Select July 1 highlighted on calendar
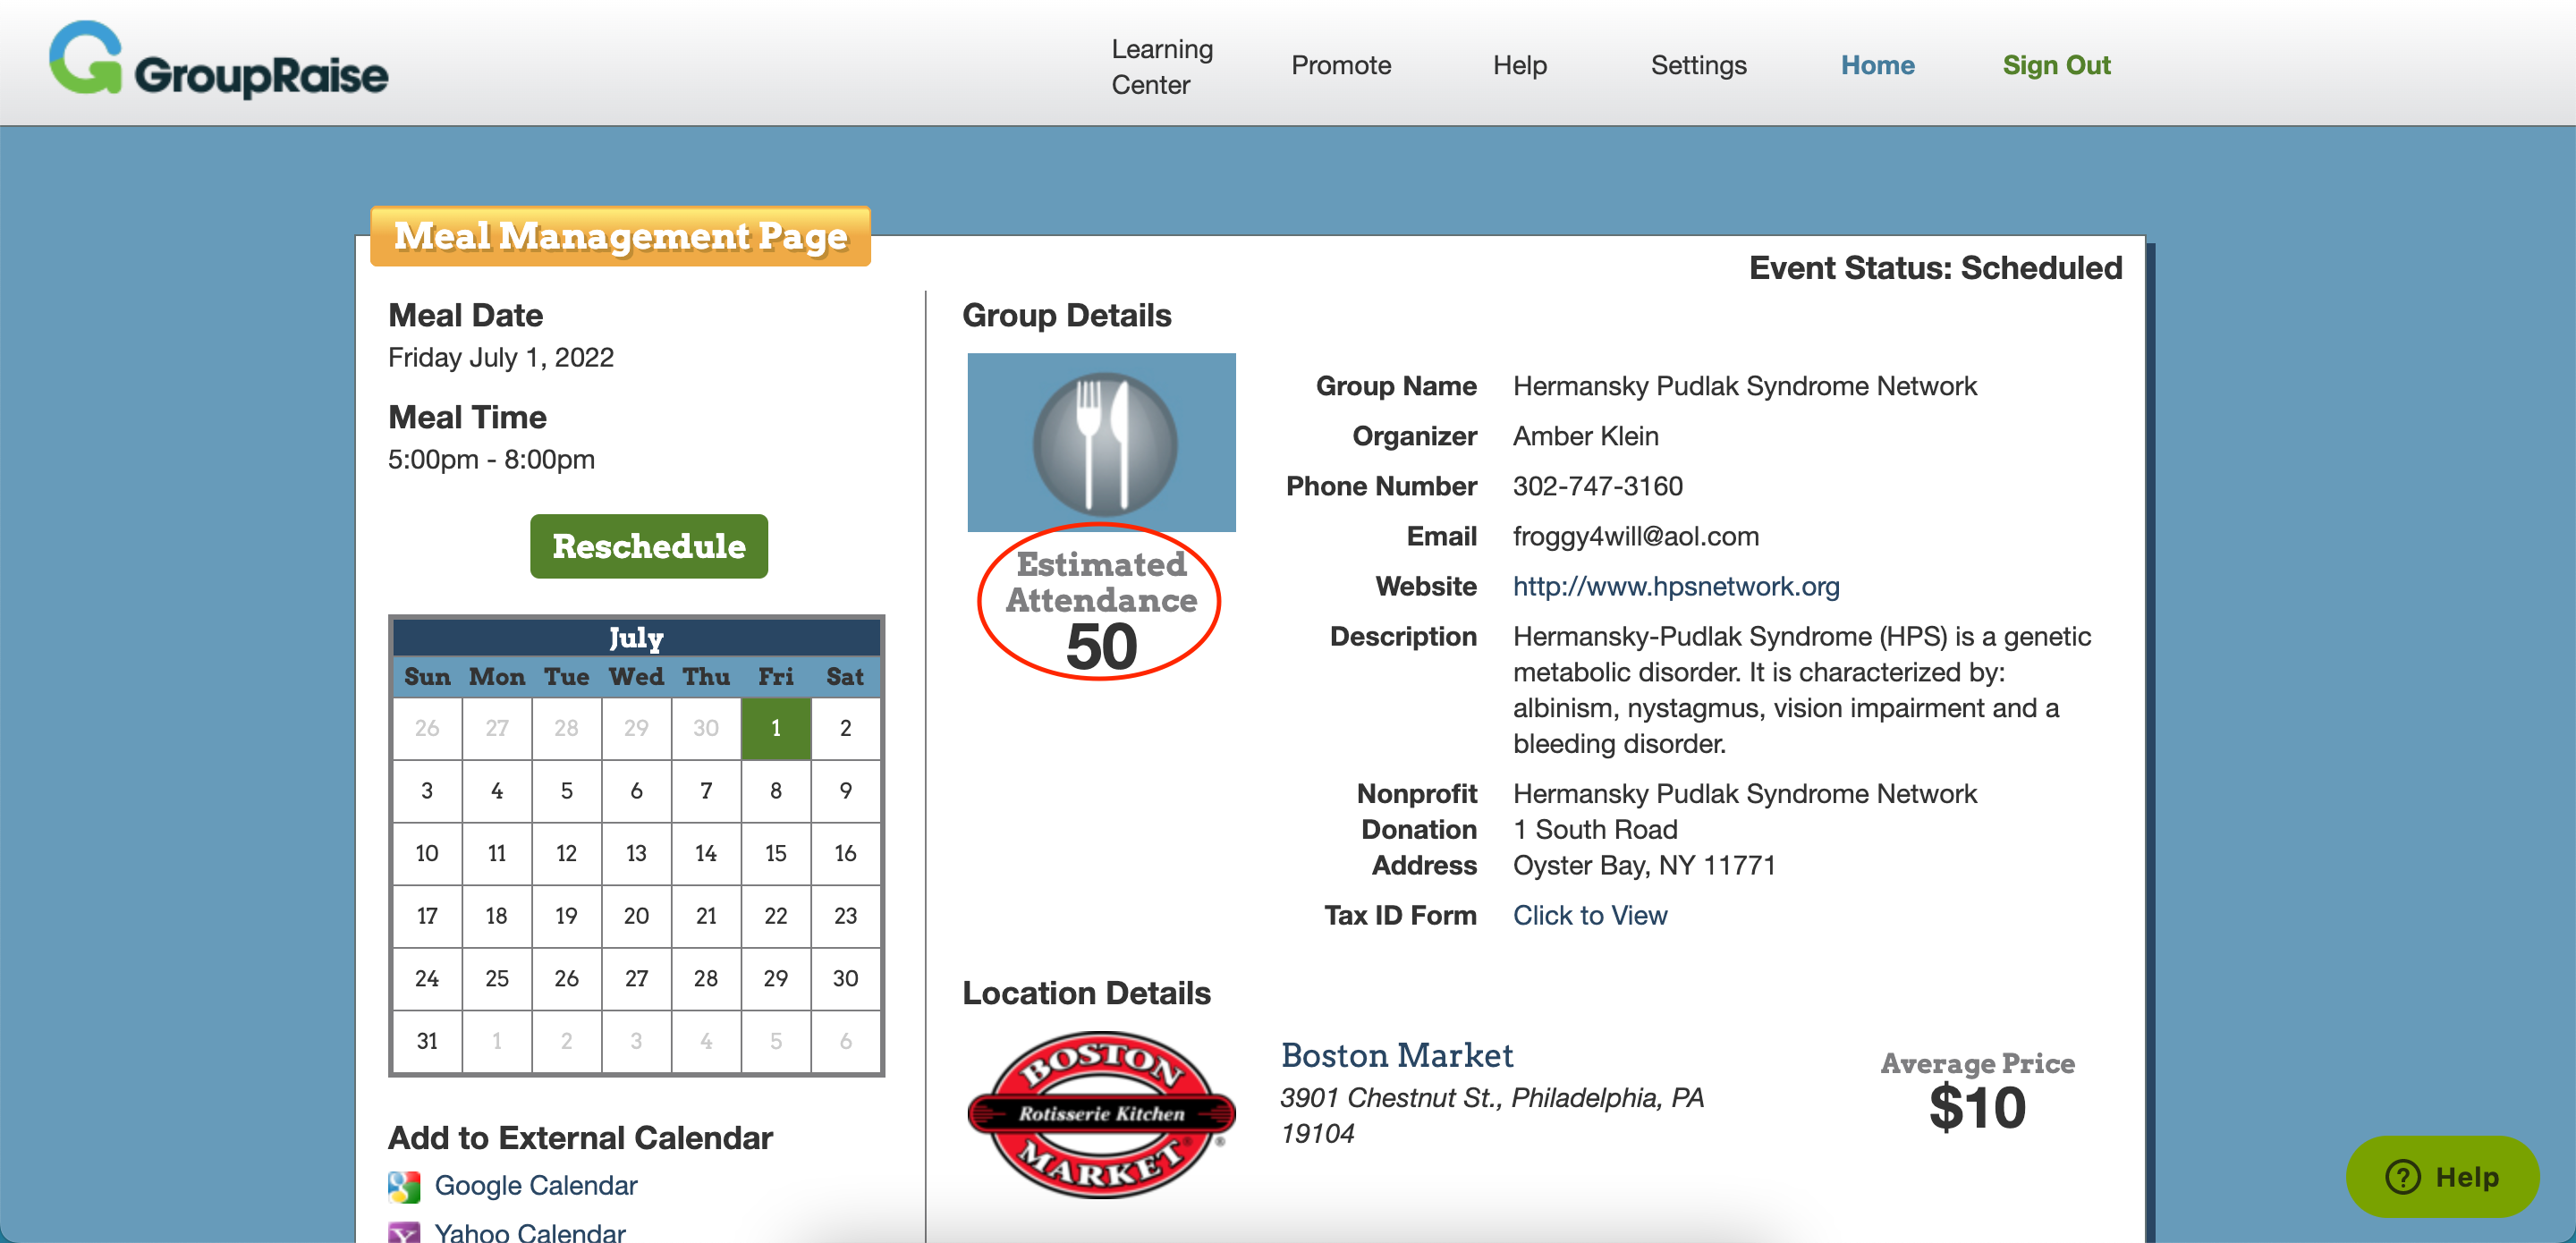2576x1243 pixels. (x=775, y=728)
